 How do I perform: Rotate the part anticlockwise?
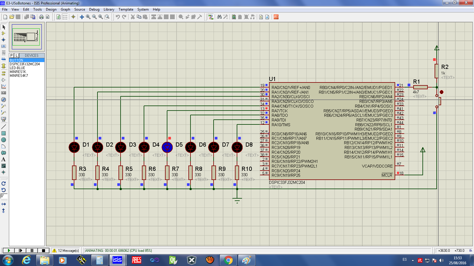[x=4, y=190]
